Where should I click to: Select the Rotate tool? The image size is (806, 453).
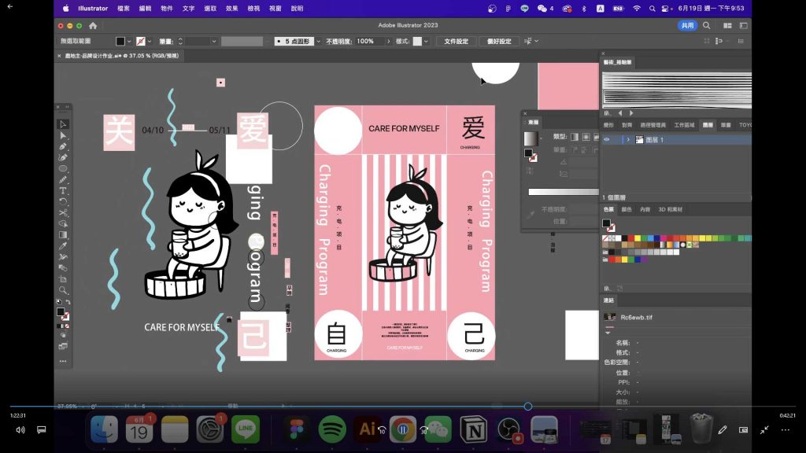61,200
